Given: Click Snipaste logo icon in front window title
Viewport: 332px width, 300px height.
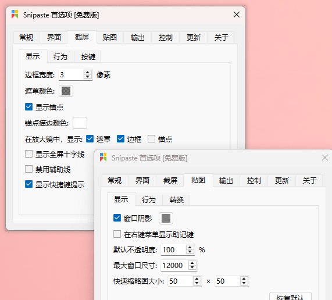Looking at the screenshot, I should (103, 158).
